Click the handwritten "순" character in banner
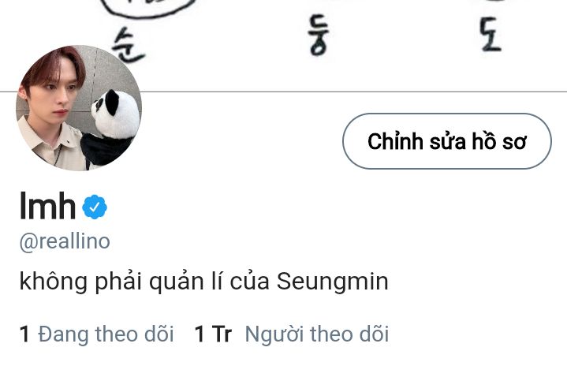The image size is (567, 366). pyautogui.click(x=128, y=47)
